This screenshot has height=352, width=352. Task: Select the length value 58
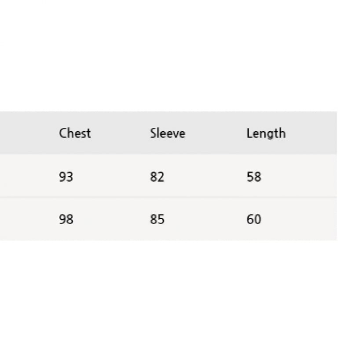pos(254,176)
